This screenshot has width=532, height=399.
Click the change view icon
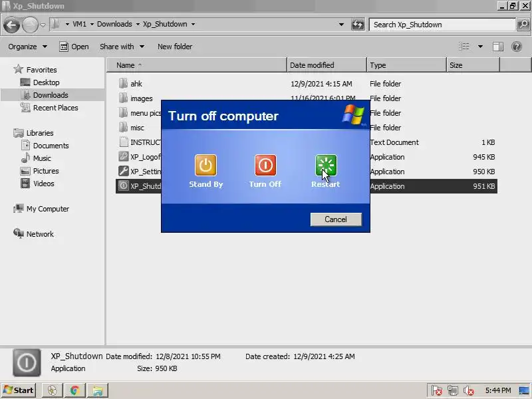pyautogui.click(x=464, y=47)
